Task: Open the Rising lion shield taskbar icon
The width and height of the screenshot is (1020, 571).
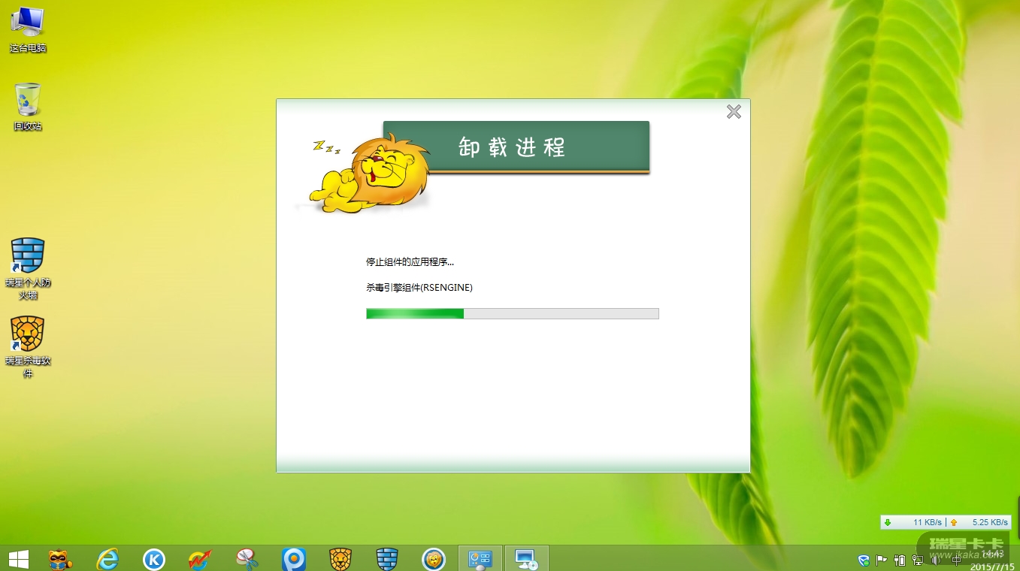Action: point(341,559)
